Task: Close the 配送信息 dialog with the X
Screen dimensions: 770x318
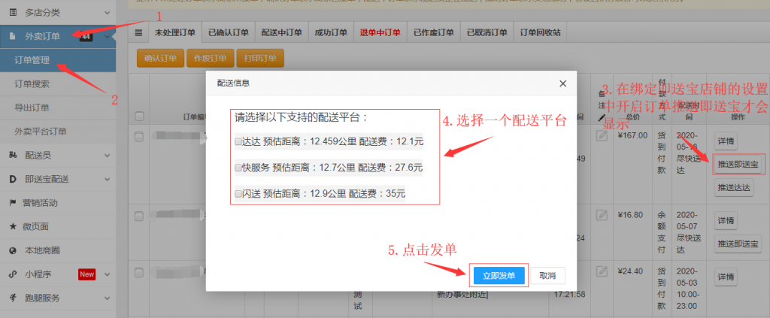Action: 562,83
